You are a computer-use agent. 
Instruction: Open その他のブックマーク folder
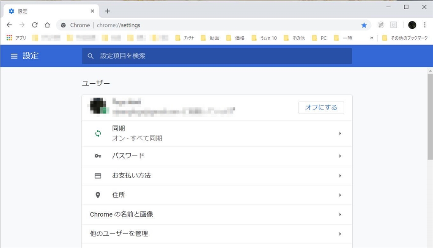405,38
